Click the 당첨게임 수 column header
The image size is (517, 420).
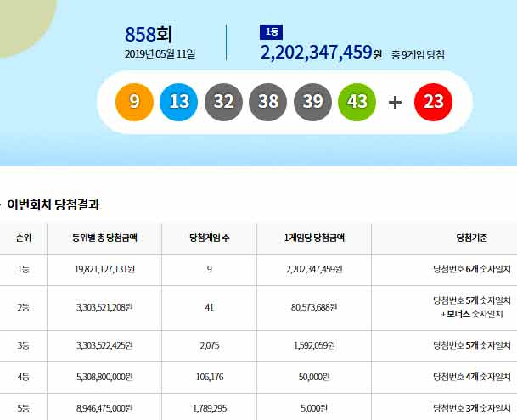(x=210, y=238)
